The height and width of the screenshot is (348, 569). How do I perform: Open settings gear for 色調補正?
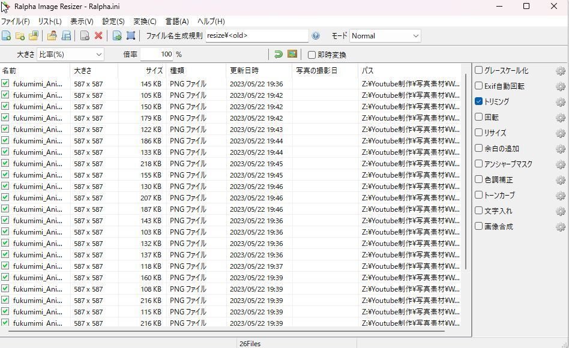click(560, 180)
